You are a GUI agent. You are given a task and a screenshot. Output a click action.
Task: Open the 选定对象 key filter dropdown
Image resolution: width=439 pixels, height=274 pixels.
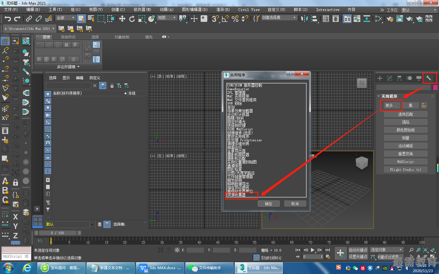point(387,250)
